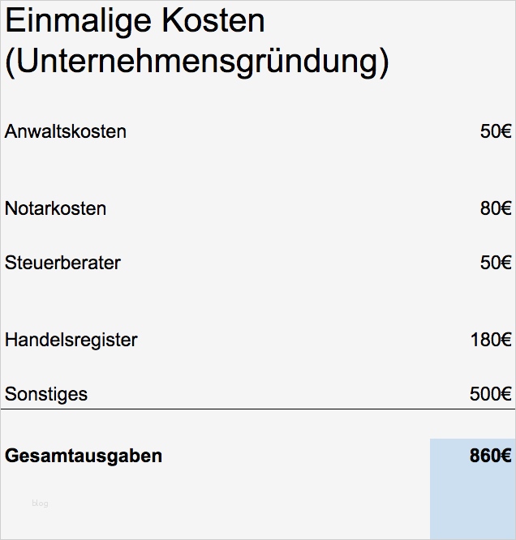Click the empty row between Anwaltskosten and Notarkosten
The image size is (516, 540).
coord(258,170)
